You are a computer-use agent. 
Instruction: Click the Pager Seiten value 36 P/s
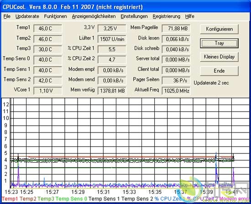[x=176, y=81]
